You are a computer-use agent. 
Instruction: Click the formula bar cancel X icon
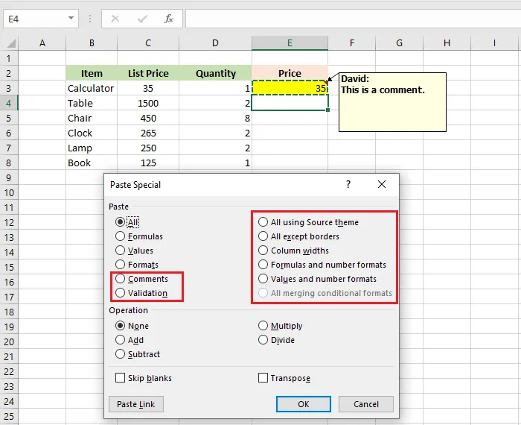[x=115, y=19]
